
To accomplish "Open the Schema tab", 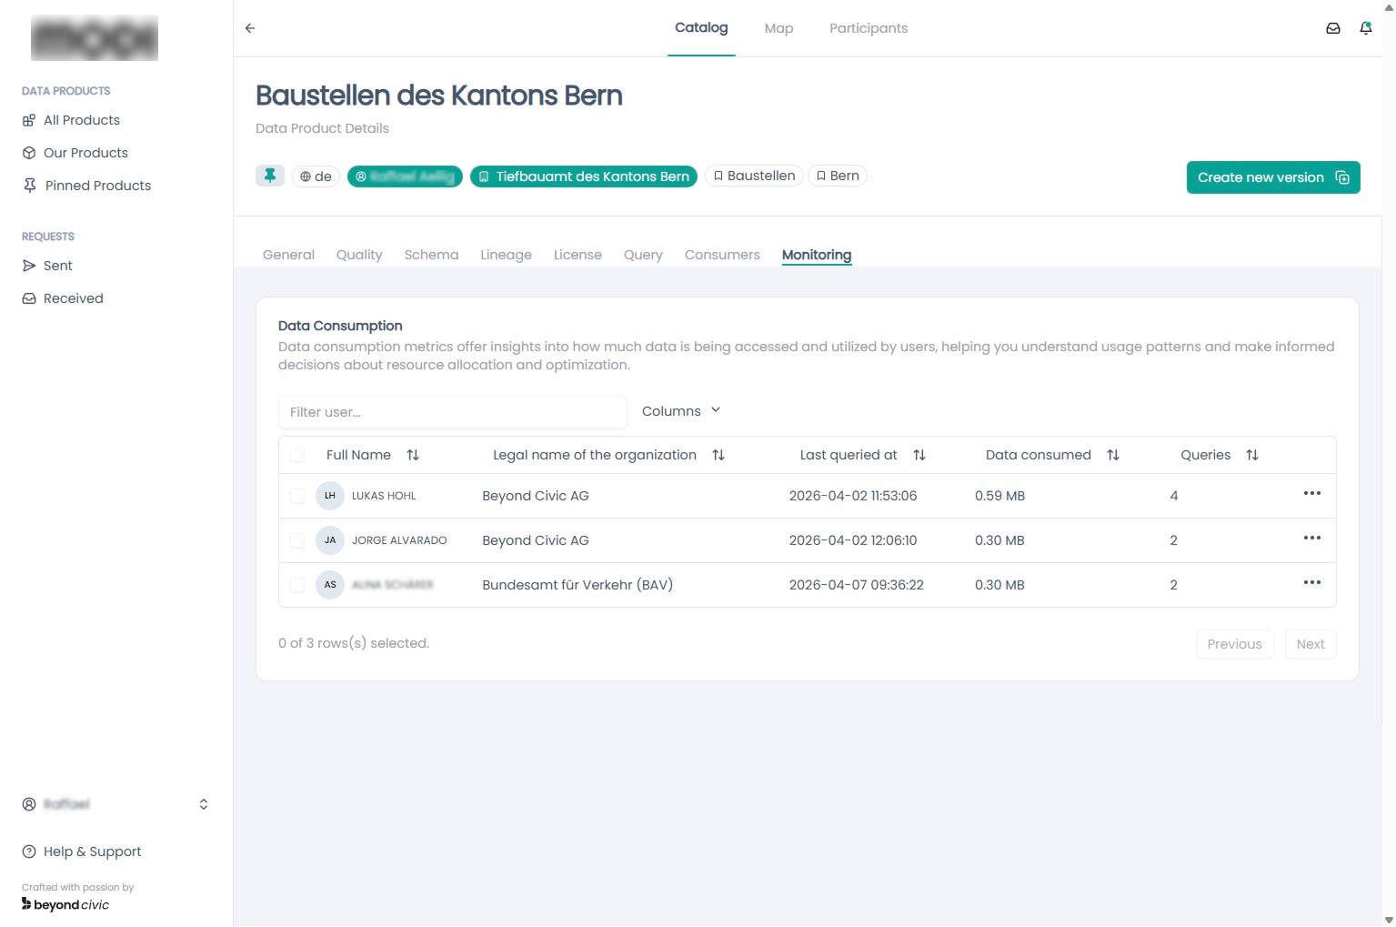I will [431, 255].
